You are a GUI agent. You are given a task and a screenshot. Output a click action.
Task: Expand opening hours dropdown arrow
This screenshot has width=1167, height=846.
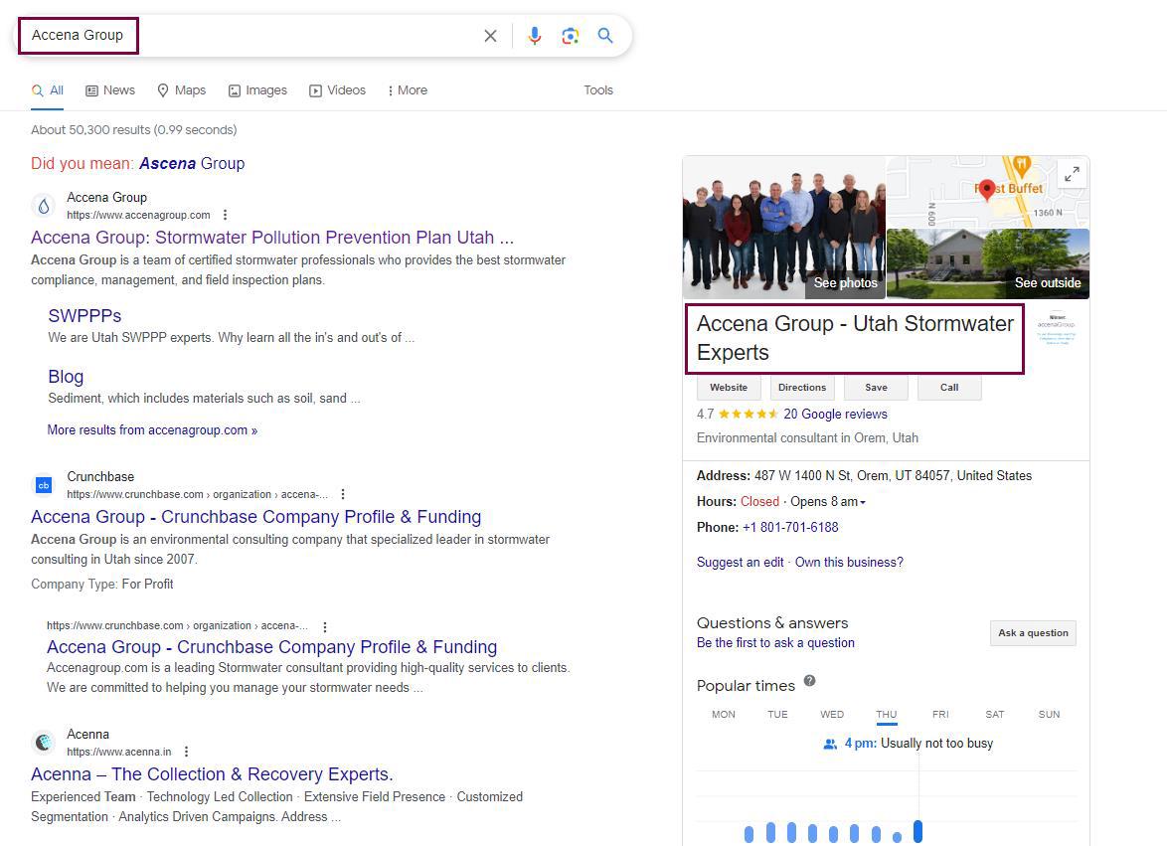(x=862, y=502)
